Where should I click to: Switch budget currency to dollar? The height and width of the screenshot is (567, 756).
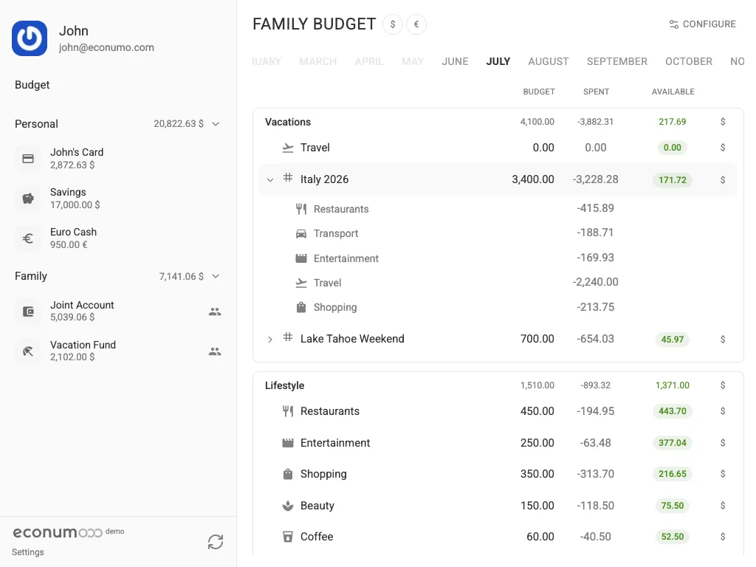393,24
